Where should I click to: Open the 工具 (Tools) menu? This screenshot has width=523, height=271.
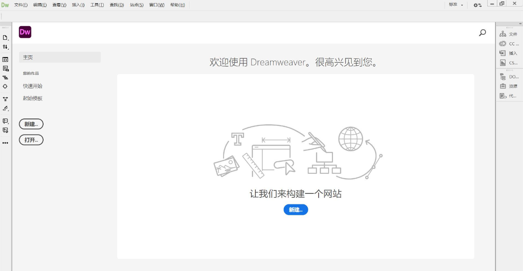[97, 5]
